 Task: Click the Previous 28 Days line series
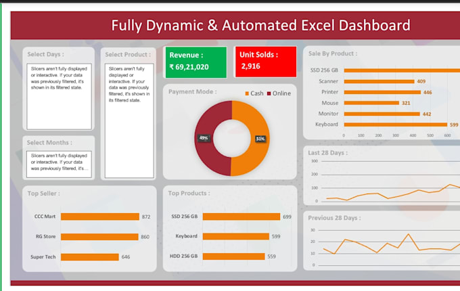click(x=392, y=244)
